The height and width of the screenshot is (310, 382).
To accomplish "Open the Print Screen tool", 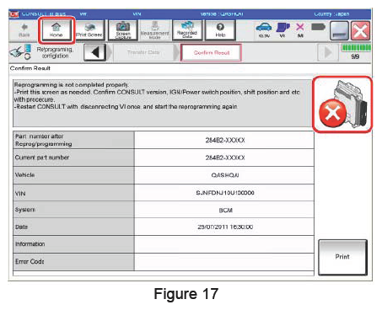I will pos(89,30).
